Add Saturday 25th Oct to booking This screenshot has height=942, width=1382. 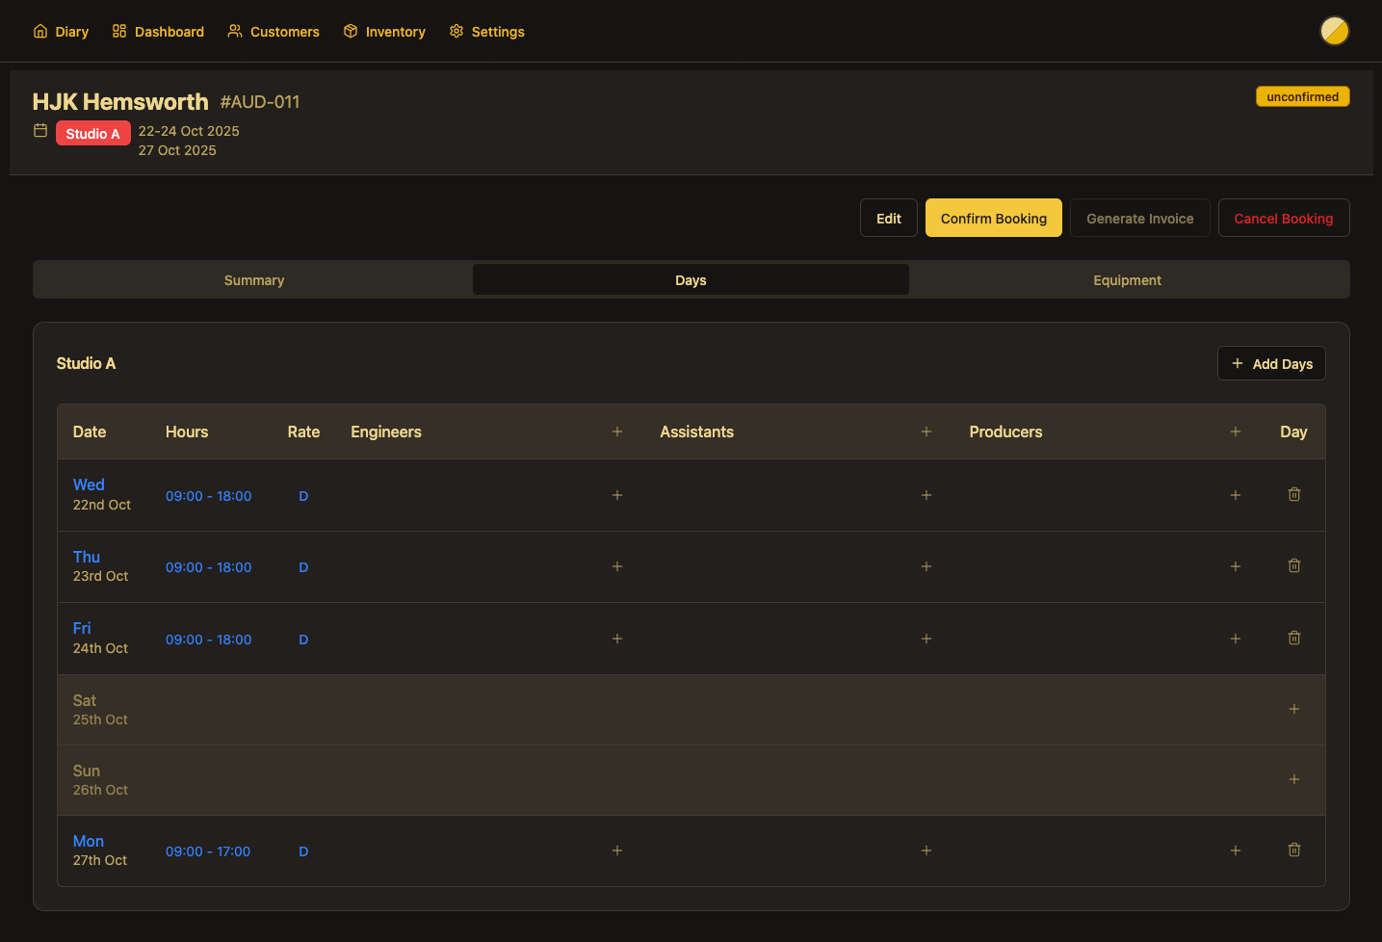click(x=1293, y=710)
